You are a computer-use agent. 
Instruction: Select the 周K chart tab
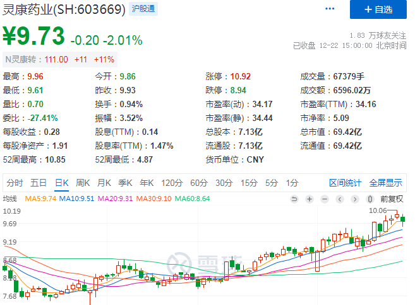click(x=83, y=183)
